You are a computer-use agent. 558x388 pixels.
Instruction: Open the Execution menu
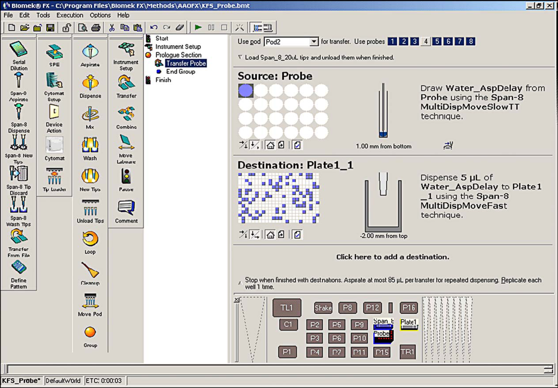(70, 15)
